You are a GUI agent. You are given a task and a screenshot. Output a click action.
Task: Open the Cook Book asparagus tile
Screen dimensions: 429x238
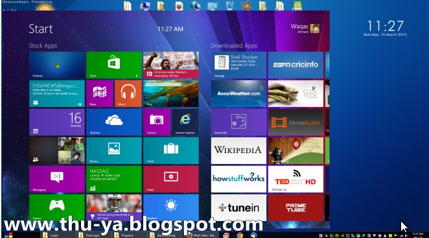(x=296, y=93)
